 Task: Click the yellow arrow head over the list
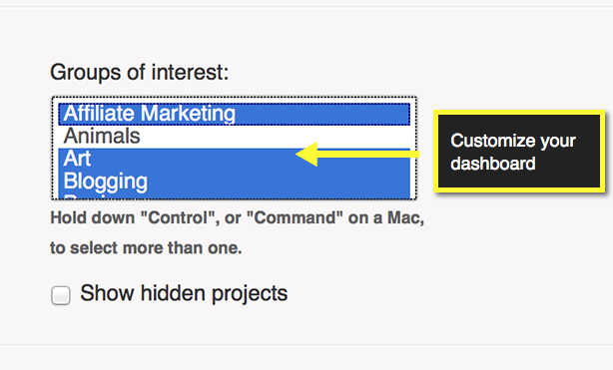pos(307,154)
